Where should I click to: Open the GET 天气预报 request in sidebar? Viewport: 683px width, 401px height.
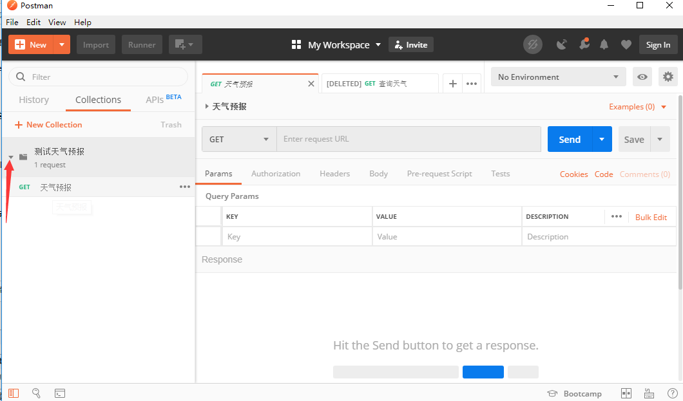point(99,187)
